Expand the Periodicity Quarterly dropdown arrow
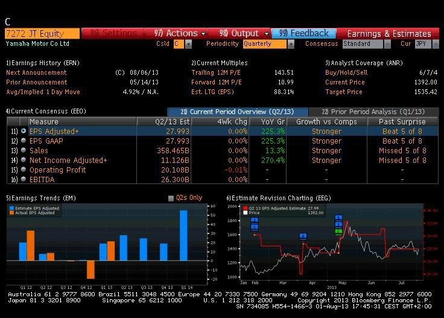The width and height of the screenshot is (444, 318). (x=291, y=44)
